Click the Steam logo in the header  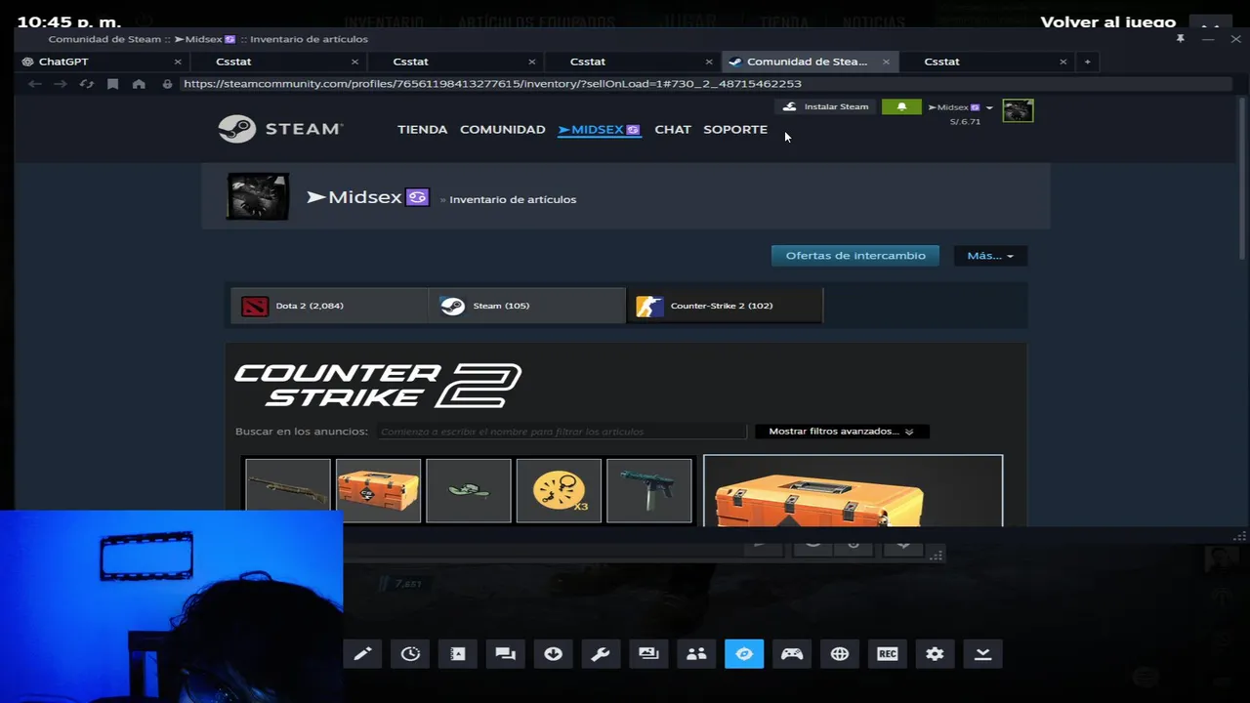pyautogui.click(x=280, y=129)
